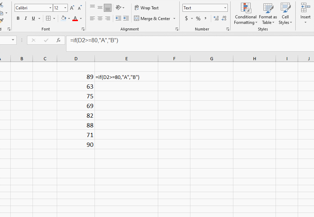Open Alignment settings dialog launcher

(177, 29)
